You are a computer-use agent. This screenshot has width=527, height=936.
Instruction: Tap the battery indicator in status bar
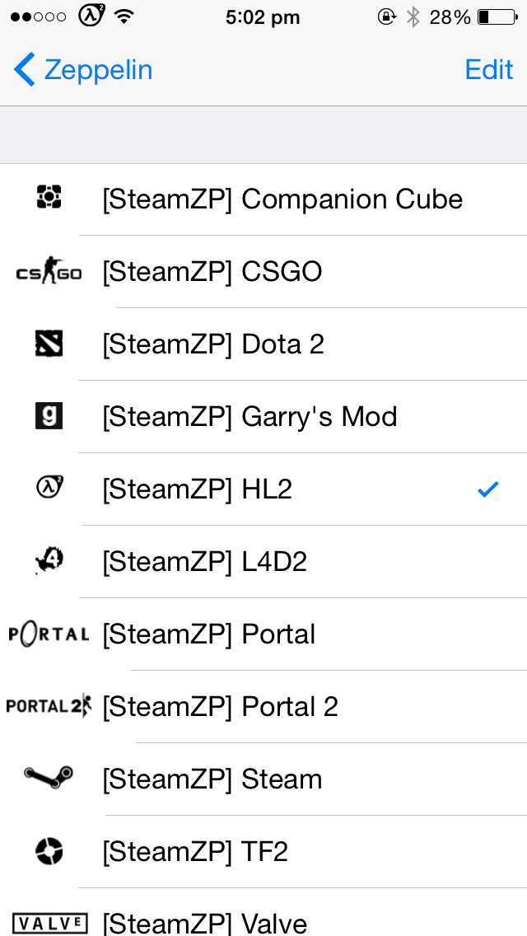pyautogui.click(x=497, y=17)
